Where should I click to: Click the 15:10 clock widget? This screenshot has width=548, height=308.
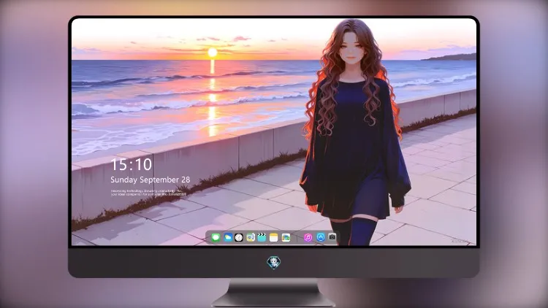click(132, 164)
